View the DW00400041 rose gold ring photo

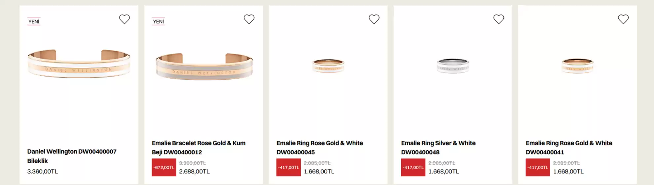[577, 65]
